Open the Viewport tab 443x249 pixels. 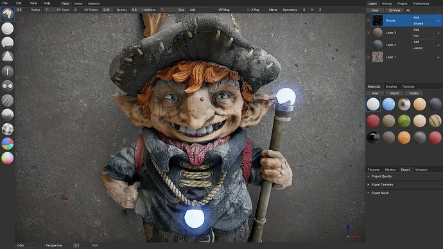[421, 169]
